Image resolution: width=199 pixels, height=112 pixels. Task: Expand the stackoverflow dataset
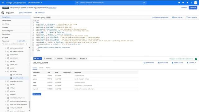(6, 55)
